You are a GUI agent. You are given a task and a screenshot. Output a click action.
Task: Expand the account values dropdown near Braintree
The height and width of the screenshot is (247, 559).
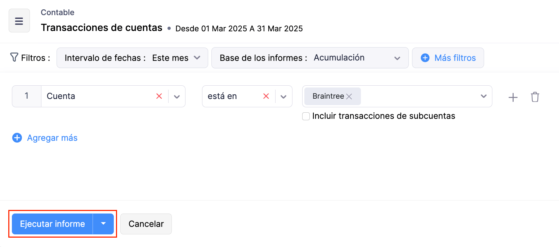pos(483,96)
